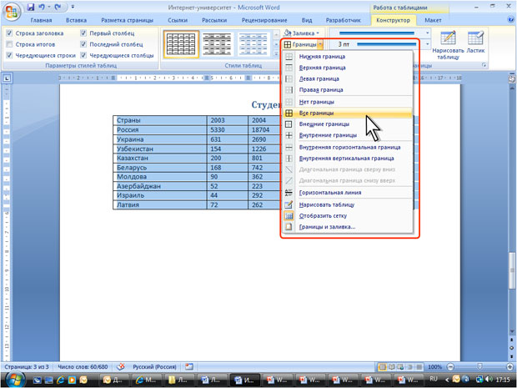
Task: Click the zoom slider in status bar
Action: 479,367
